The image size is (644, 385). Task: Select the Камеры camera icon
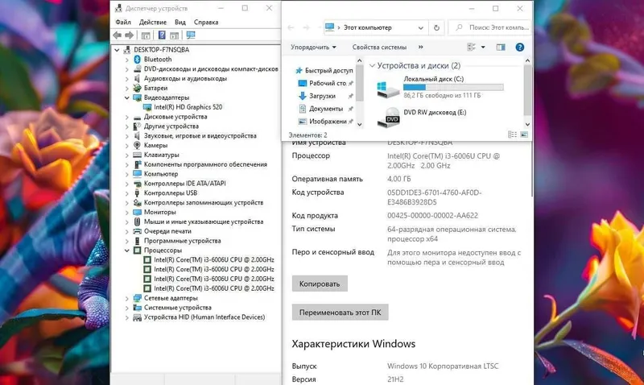[x=137, y=145]
